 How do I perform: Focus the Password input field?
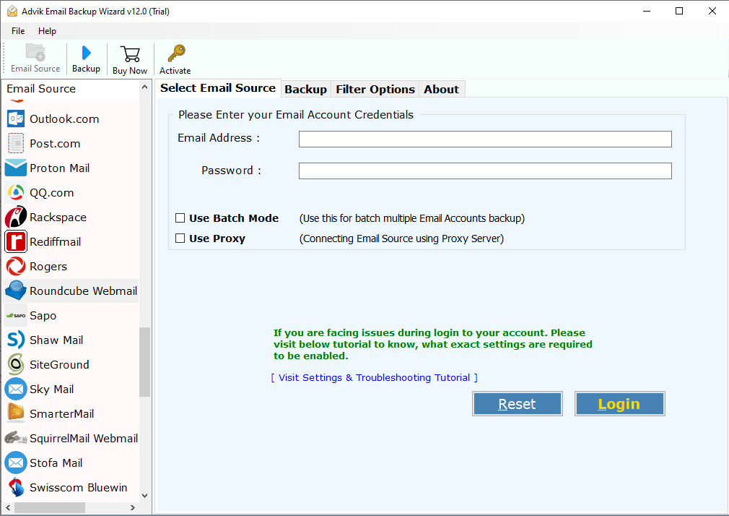(x=485, y=171)
